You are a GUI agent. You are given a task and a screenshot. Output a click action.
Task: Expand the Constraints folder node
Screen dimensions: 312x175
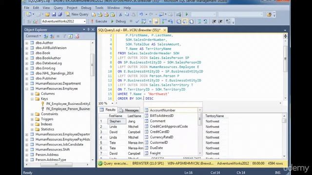pyautogui.click(x=32, y=114)
